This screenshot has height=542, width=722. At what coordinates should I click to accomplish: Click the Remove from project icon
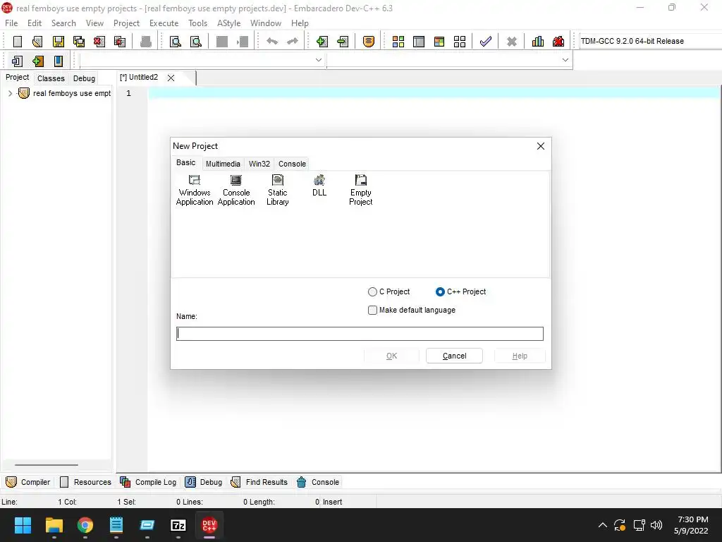pyautogui.click(x=343, y=42)
